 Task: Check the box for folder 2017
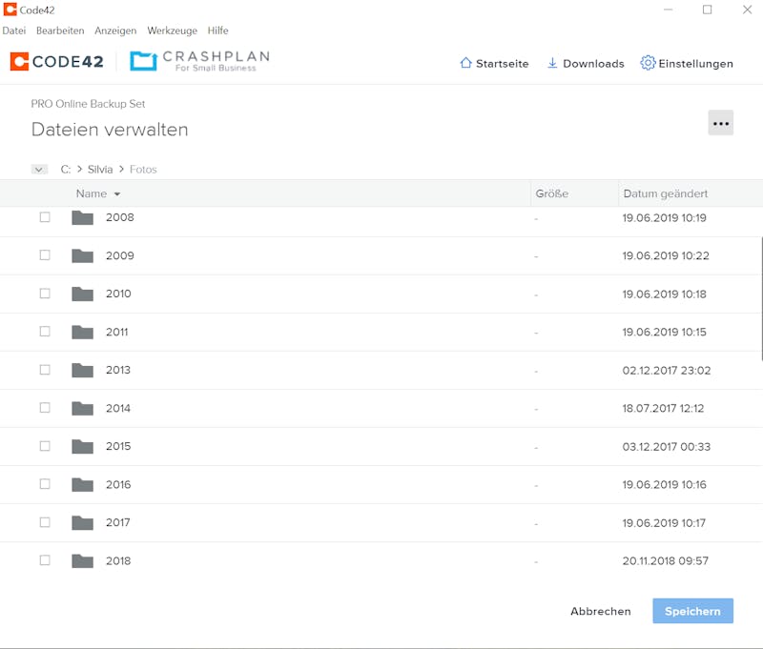point(45,522)
